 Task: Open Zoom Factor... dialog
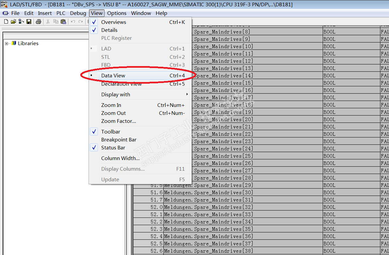point(141,121)
